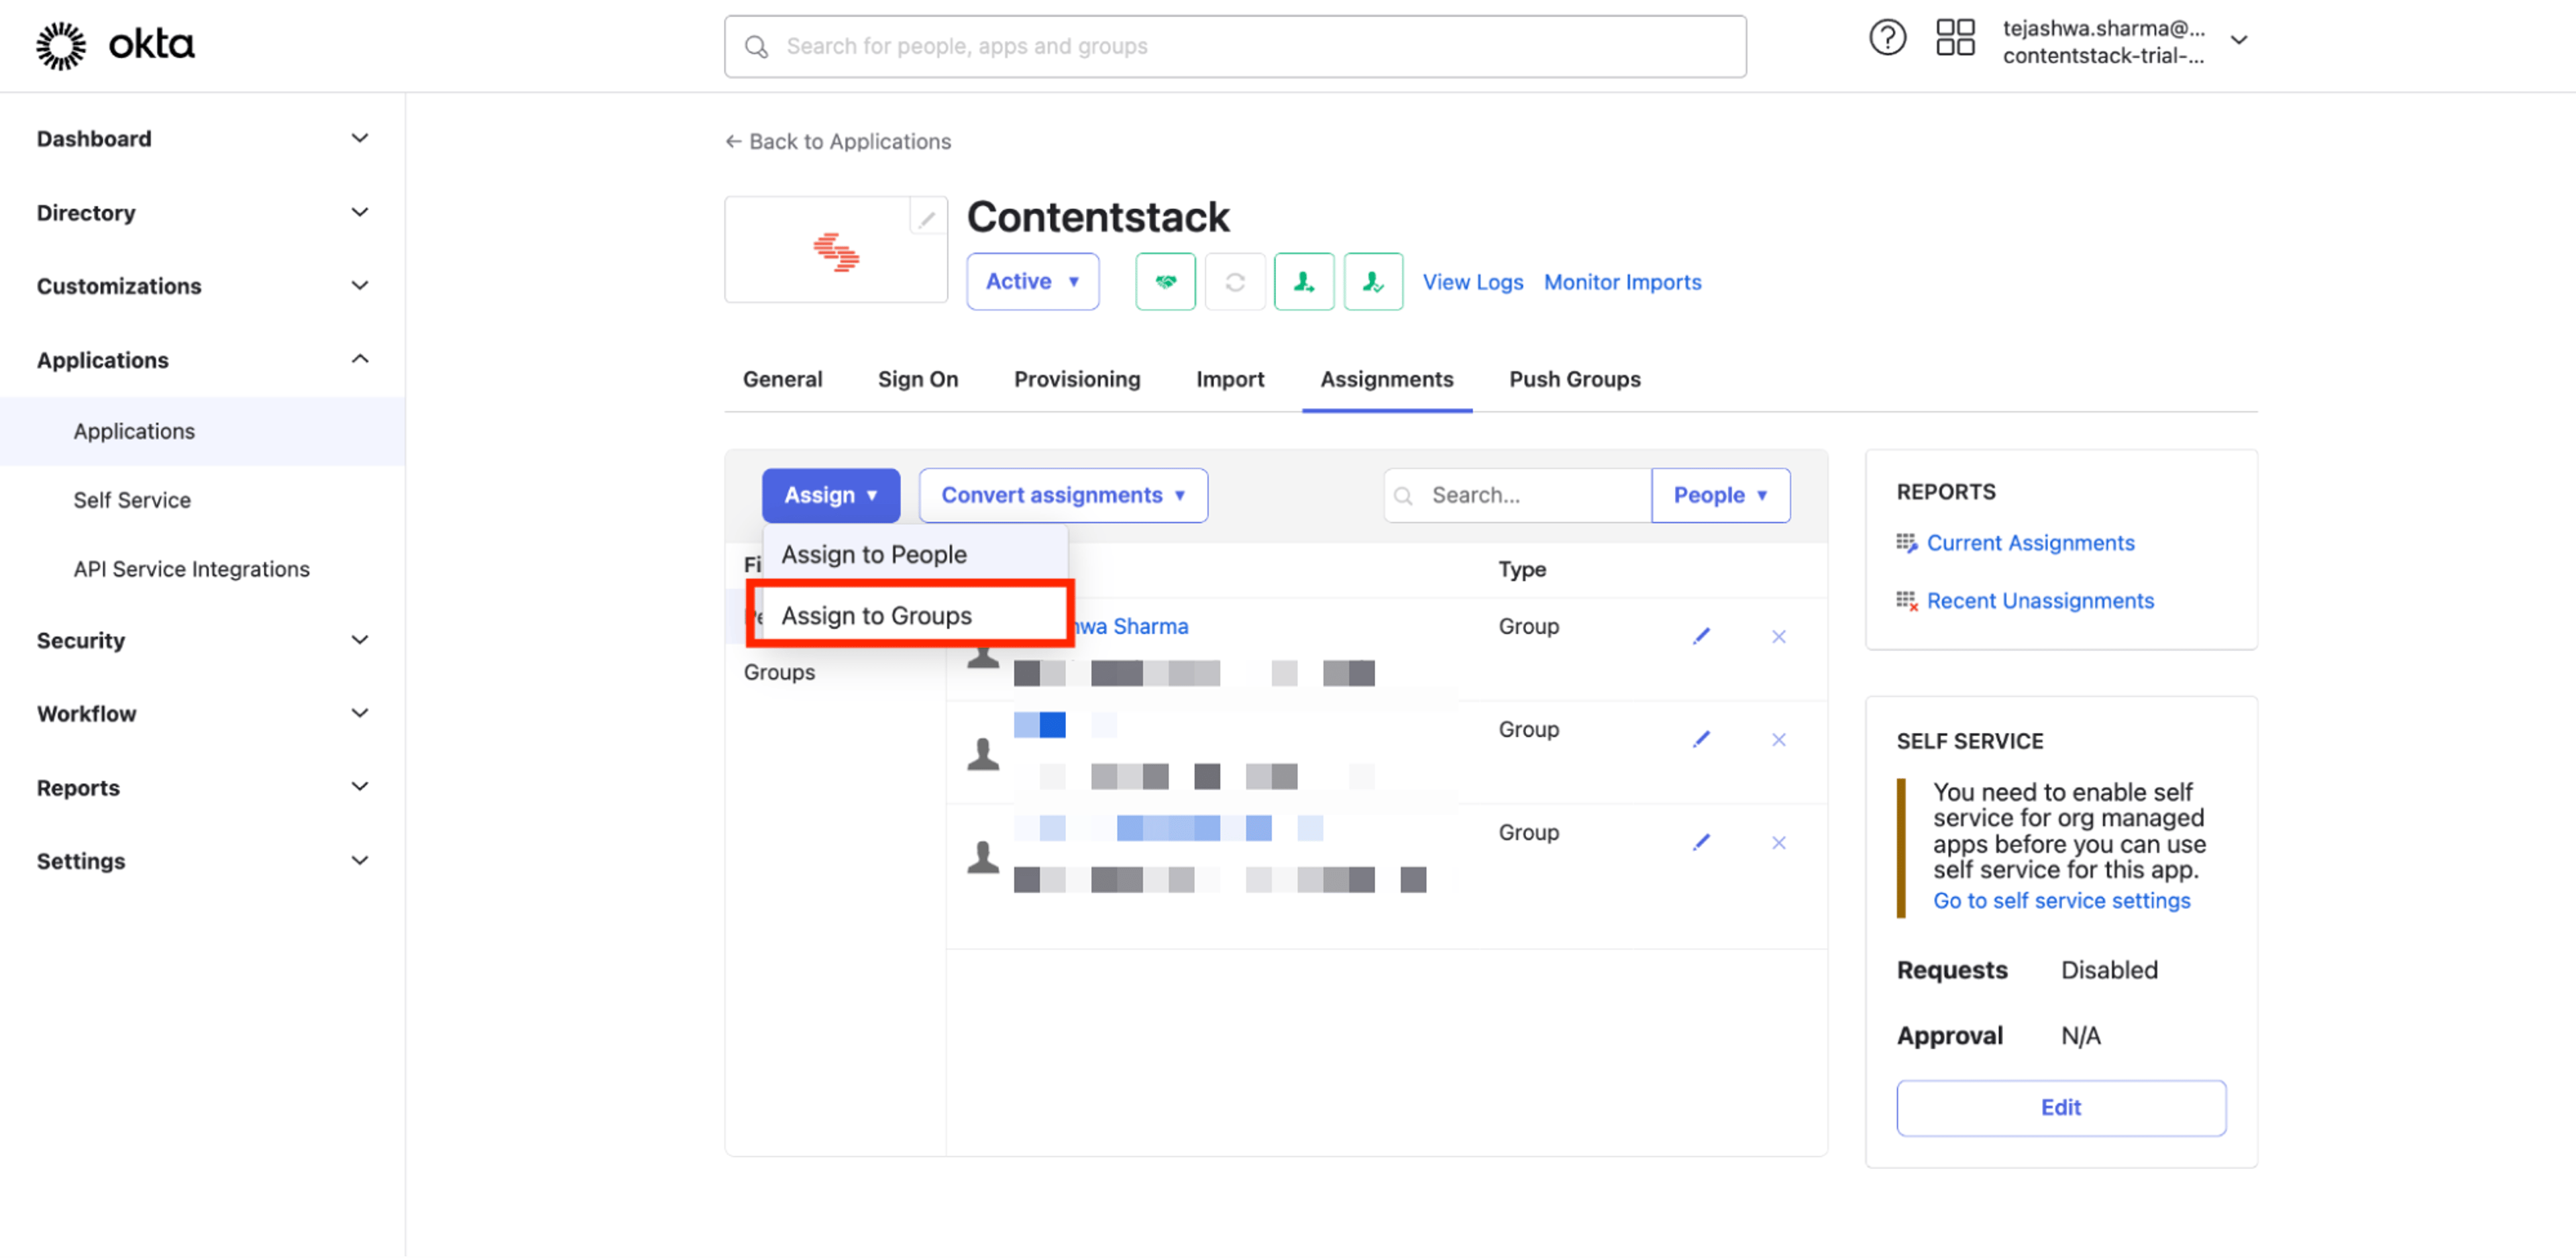The width and height of the screenshot is (2576, 1259).
Task: Click the refresh application data icon button
Action: (1235, 283)
